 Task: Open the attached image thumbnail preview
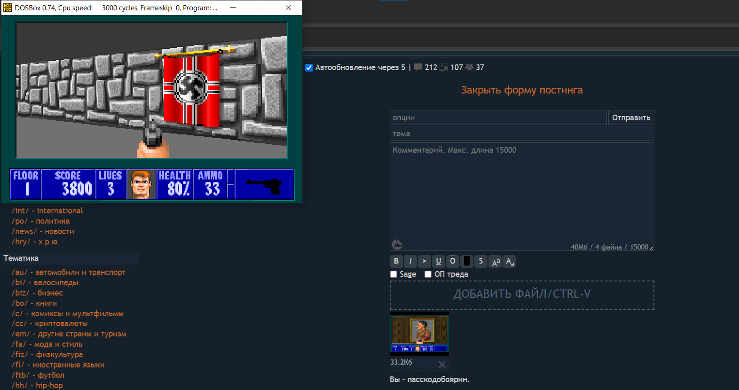click(419, 333)
